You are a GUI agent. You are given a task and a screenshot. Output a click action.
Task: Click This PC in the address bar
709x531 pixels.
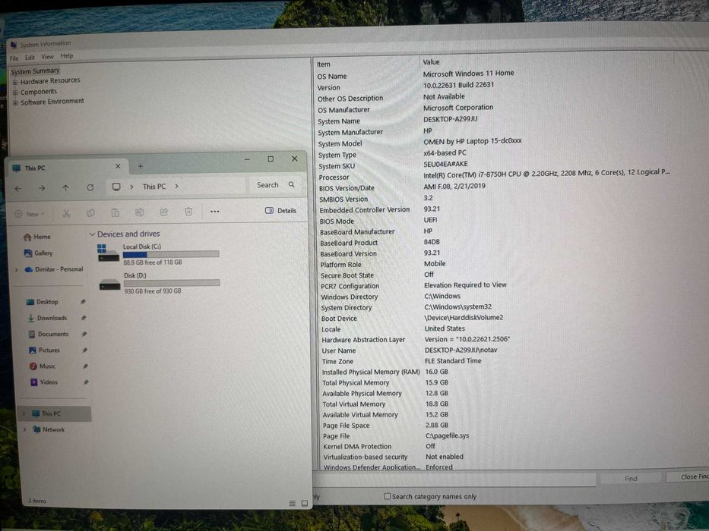click(154, 187)
